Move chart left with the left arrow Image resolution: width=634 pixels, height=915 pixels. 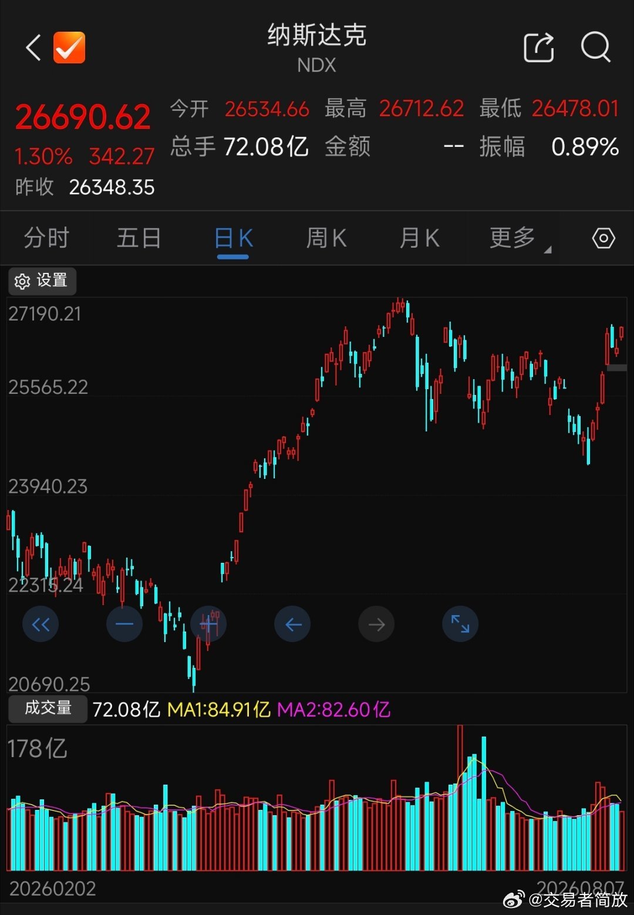pyautogui.click(x=292, y=624)
